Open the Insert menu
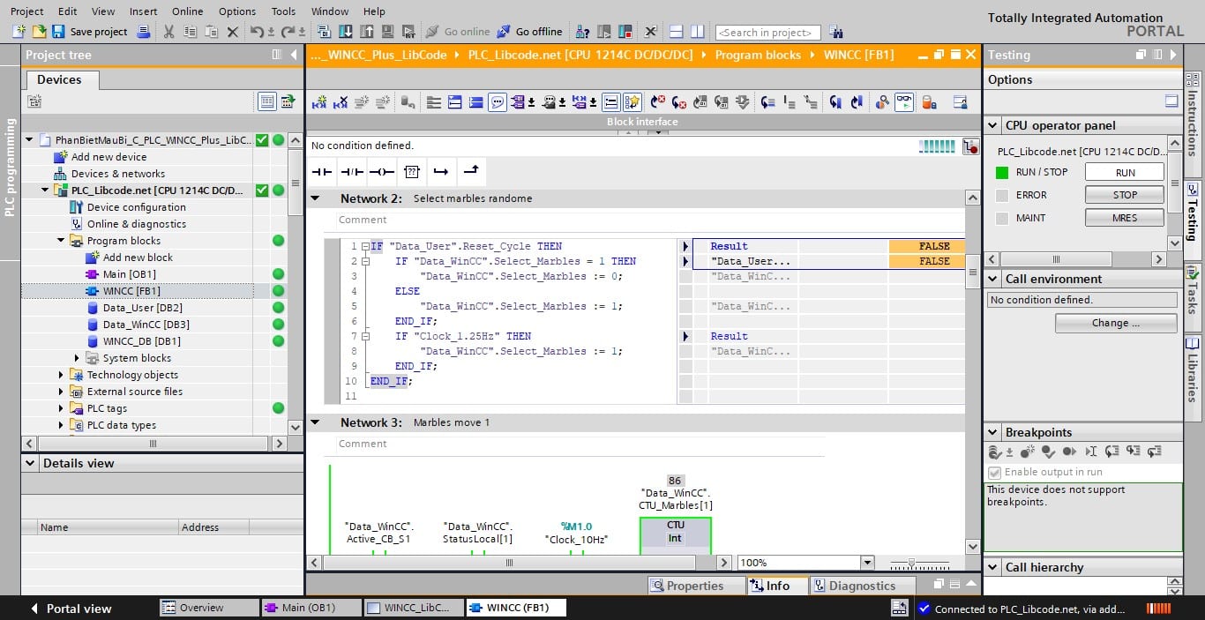Screen dimensions: 1205x620 click(x=143, y=11)
